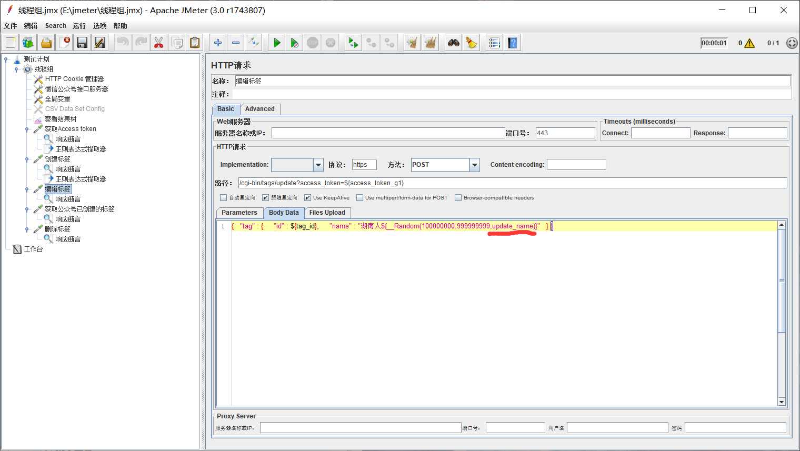
Task: Click the Save test plan icon
Action: 82,43
